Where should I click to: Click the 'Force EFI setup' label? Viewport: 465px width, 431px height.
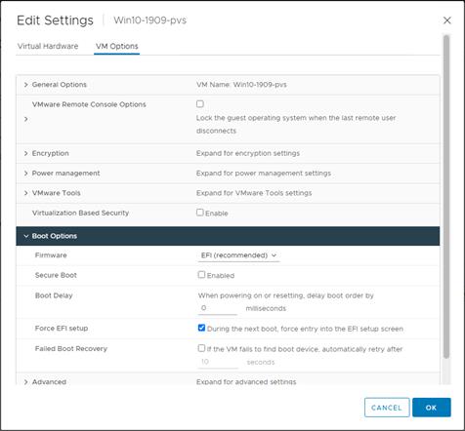coord(62,329)
